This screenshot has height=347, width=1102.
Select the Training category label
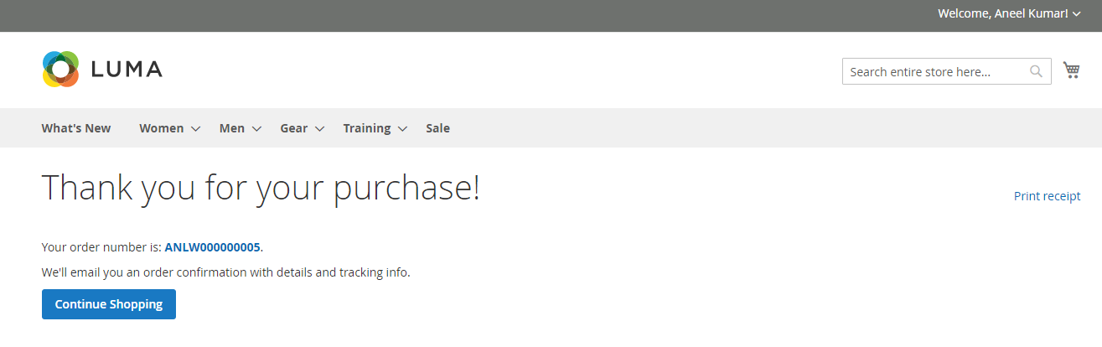pos(367,128)
